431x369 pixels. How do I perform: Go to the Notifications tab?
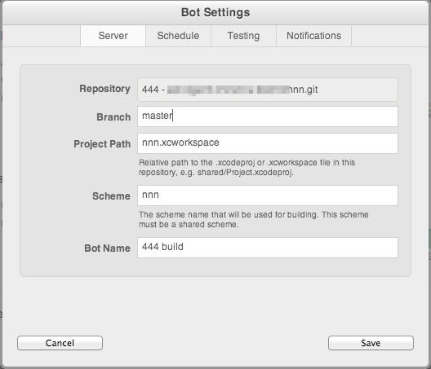click(x=313, y=36)
